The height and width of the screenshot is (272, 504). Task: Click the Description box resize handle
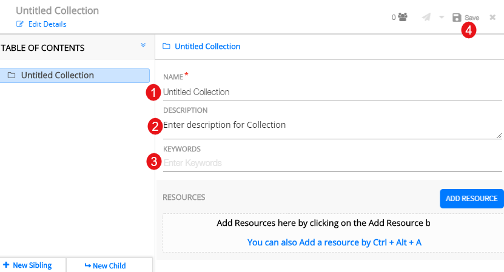pos(499,136)
